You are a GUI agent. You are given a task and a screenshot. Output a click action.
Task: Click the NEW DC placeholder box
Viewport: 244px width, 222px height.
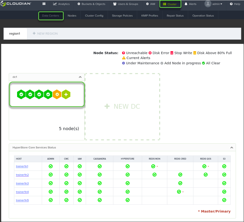(122, 107)
